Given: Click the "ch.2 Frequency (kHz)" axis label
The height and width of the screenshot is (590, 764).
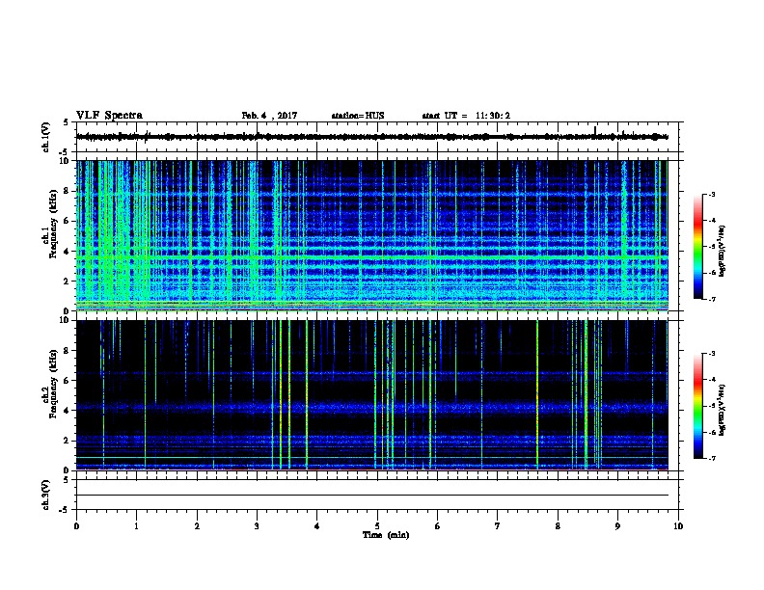Looking at the screenshot, I should (50, 384).
